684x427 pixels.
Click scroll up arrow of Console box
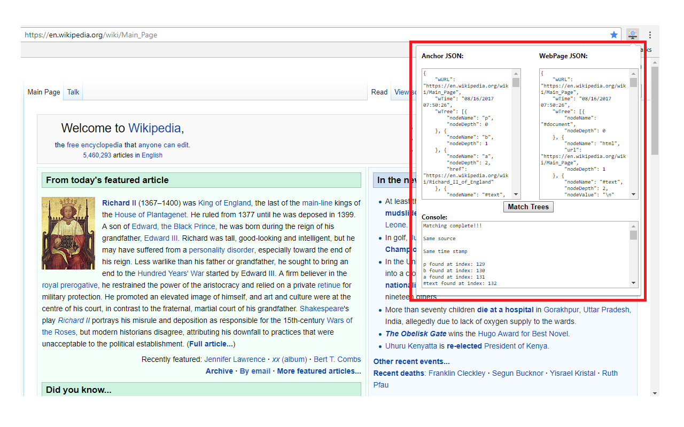click(634, 226)
